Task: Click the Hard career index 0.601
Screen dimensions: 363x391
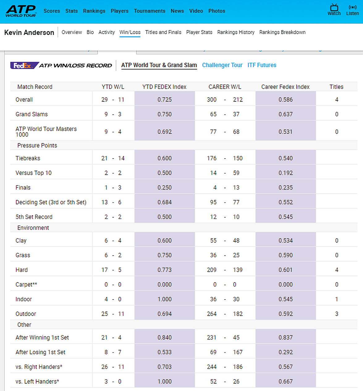Action: [x=285, y=270]
